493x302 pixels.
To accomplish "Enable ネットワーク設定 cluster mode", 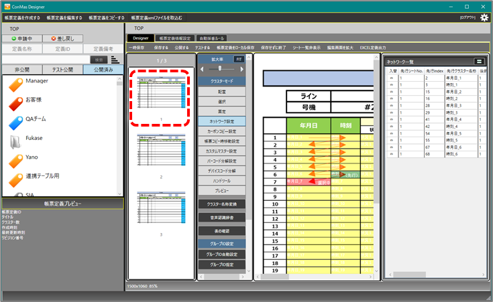I will pos(222,121).
